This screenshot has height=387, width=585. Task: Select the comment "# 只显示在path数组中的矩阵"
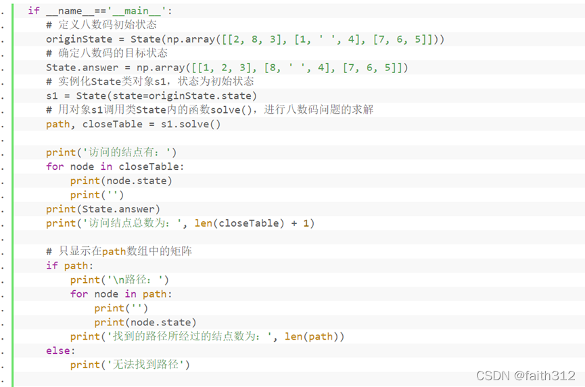click(x=119, y=252)
